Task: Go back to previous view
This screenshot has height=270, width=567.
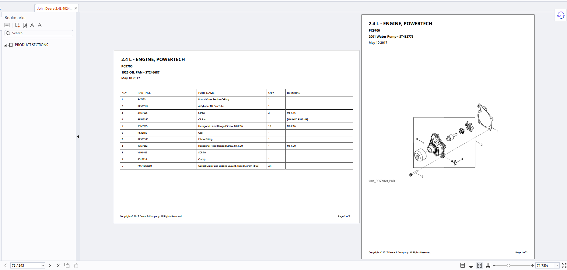Action: point(67,265)
